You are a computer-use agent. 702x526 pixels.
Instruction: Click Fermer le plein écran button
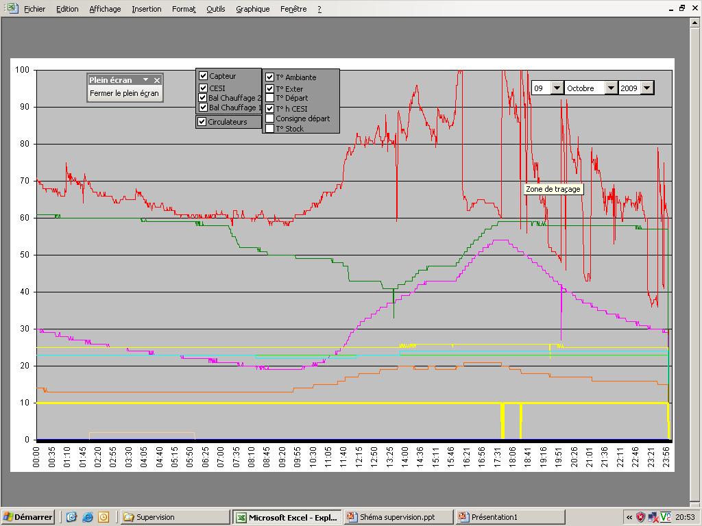pos(125,93)
